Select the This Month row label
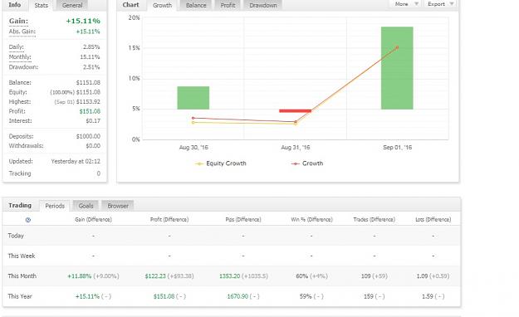Screen dimensions: 519x317 22,276
